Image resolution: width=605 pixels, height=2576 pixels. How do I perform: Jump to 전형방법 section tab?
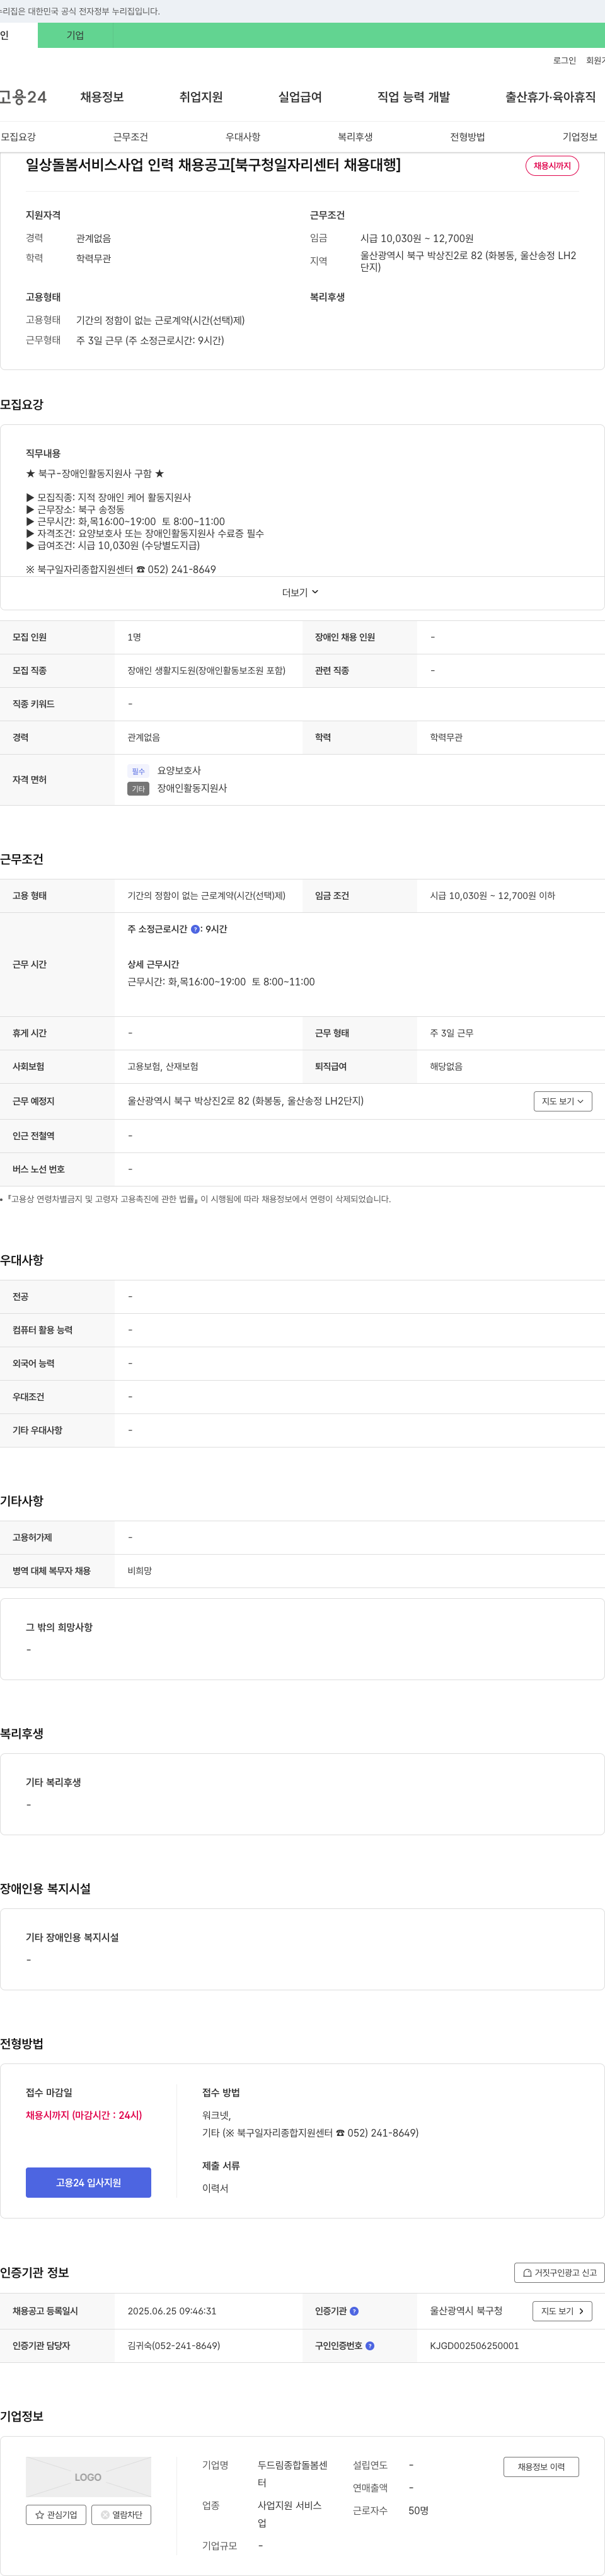click(467, 137)
